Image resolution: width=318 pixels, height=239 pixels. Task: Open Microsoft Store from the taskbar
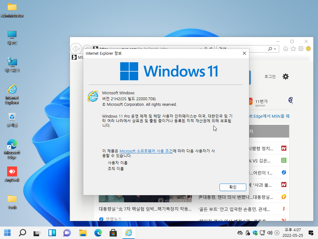click(113, 233)
